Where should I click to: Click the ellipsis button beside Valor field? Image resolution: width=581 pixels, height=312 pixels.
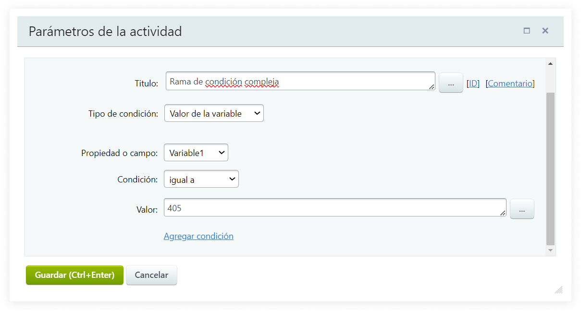(522, 210)
